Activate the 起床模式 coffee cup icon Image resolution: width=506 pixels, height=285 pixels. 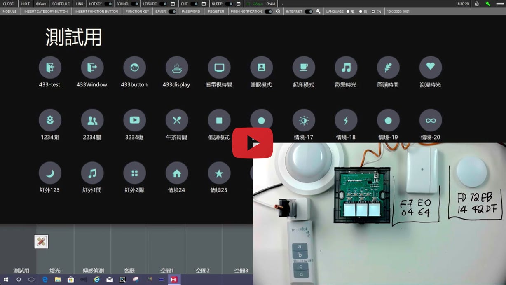tap(304, 68)
